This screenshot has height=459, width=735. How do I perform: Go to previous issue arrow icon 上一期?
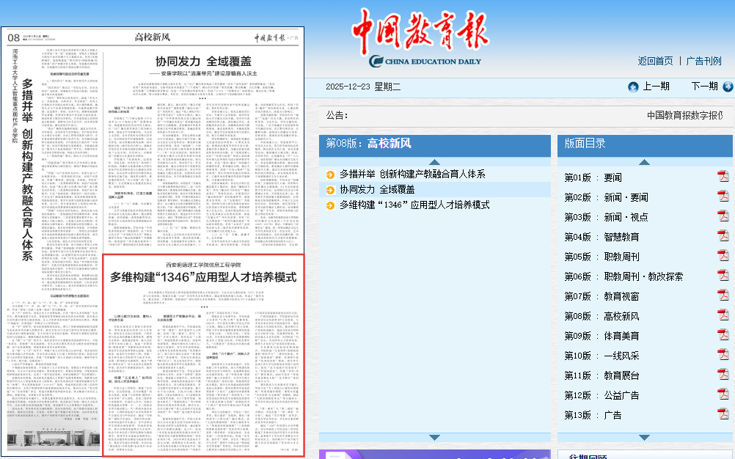point(633,87)
